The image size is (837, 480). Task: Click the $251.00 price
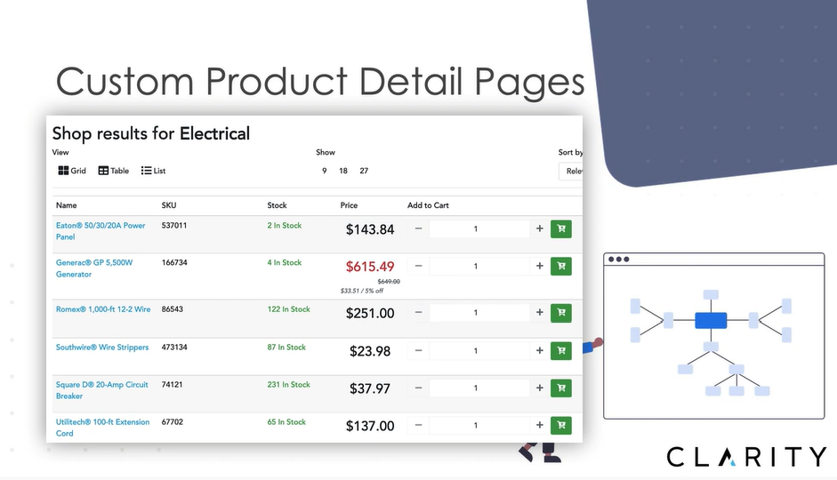(370, 313)
